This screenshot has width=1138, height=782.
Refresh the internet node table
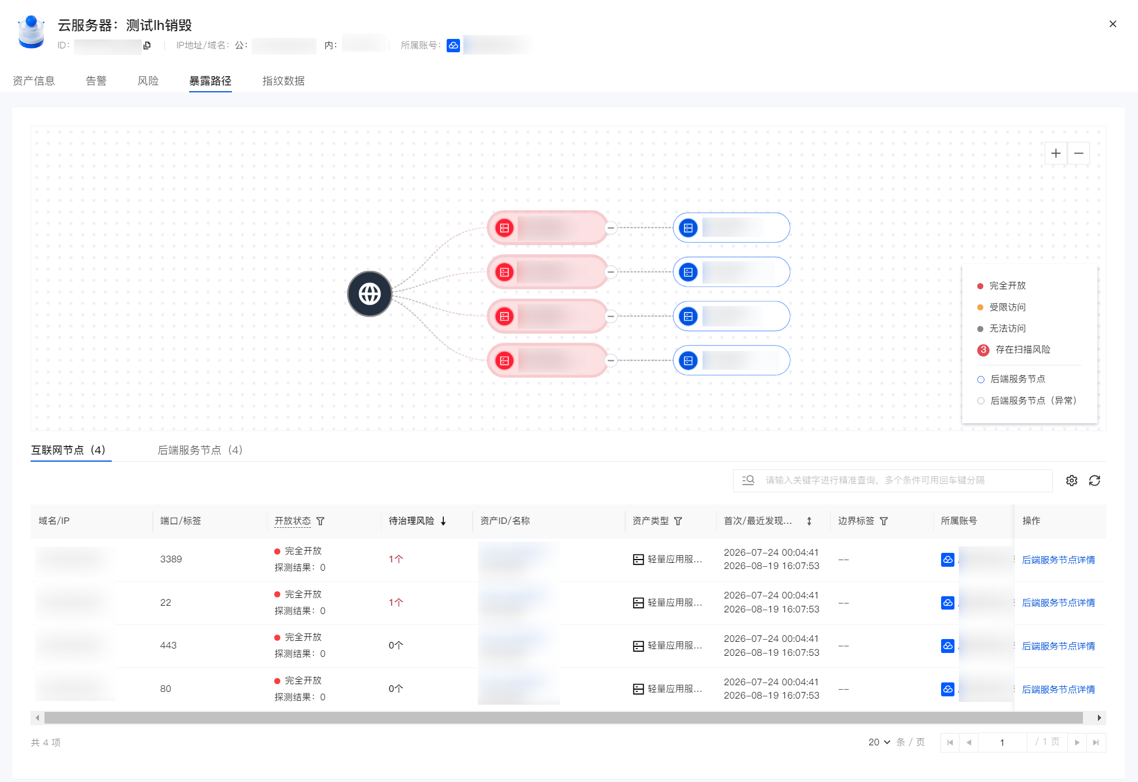coord(1095,481)
